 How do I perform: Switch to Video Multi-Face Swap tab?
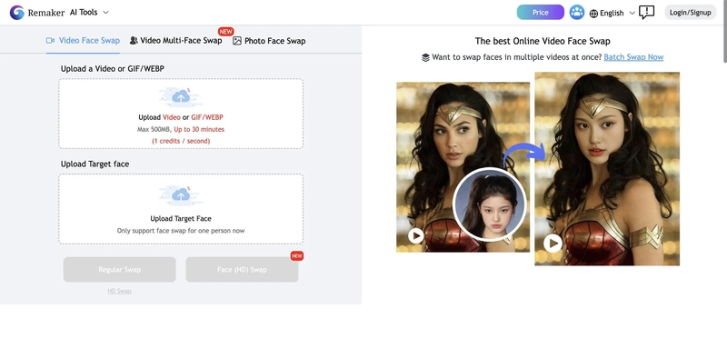[x=175, y=40]
